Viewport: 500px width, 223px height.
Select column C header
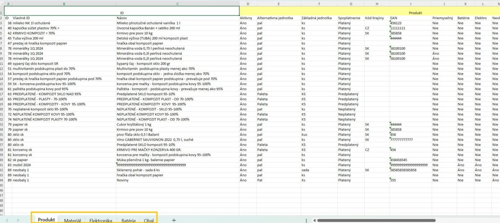click(177, 4)
